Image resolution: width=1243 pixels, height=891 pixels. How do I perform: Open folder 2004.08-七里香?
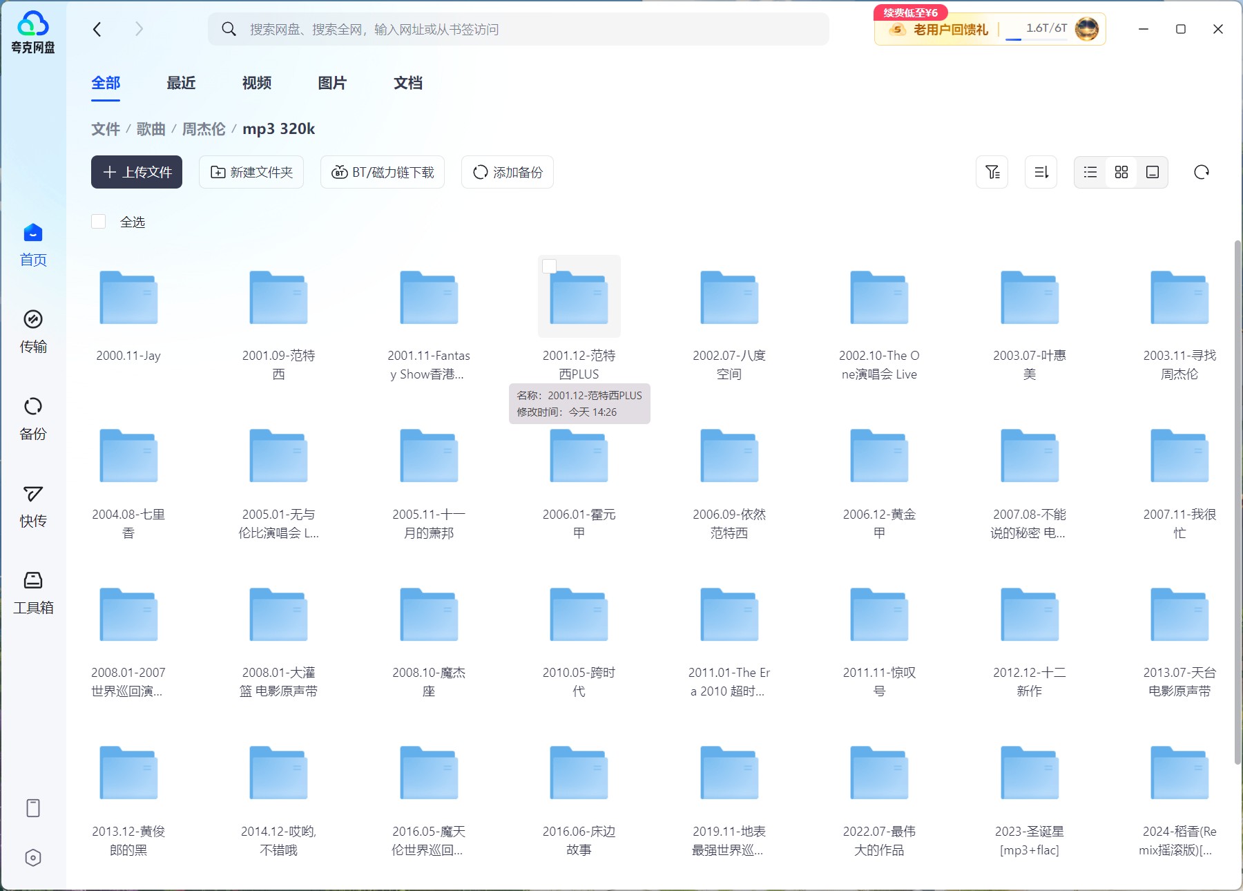[x=128, y=456]
